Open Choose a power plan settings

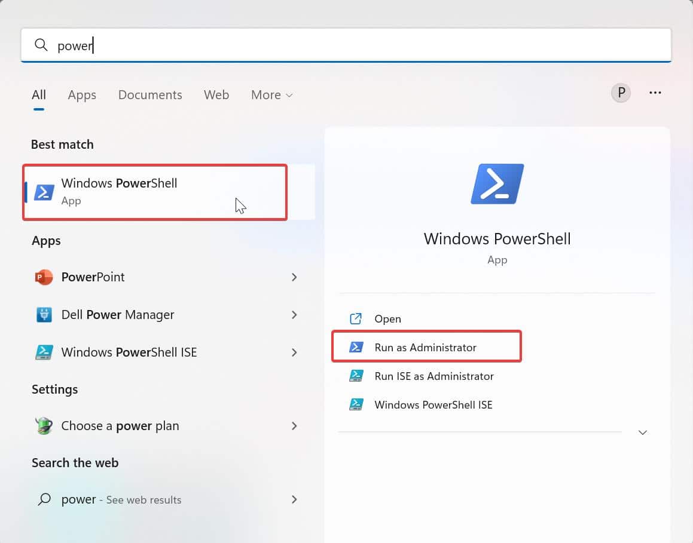coord(120,425)
